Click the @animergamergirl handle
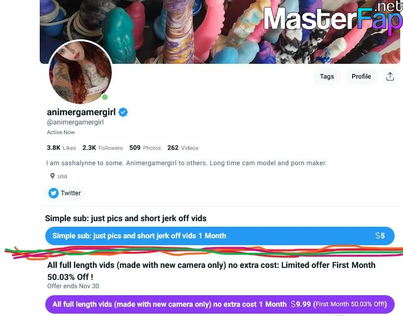The image size is (403, 316). click(75, 122)
